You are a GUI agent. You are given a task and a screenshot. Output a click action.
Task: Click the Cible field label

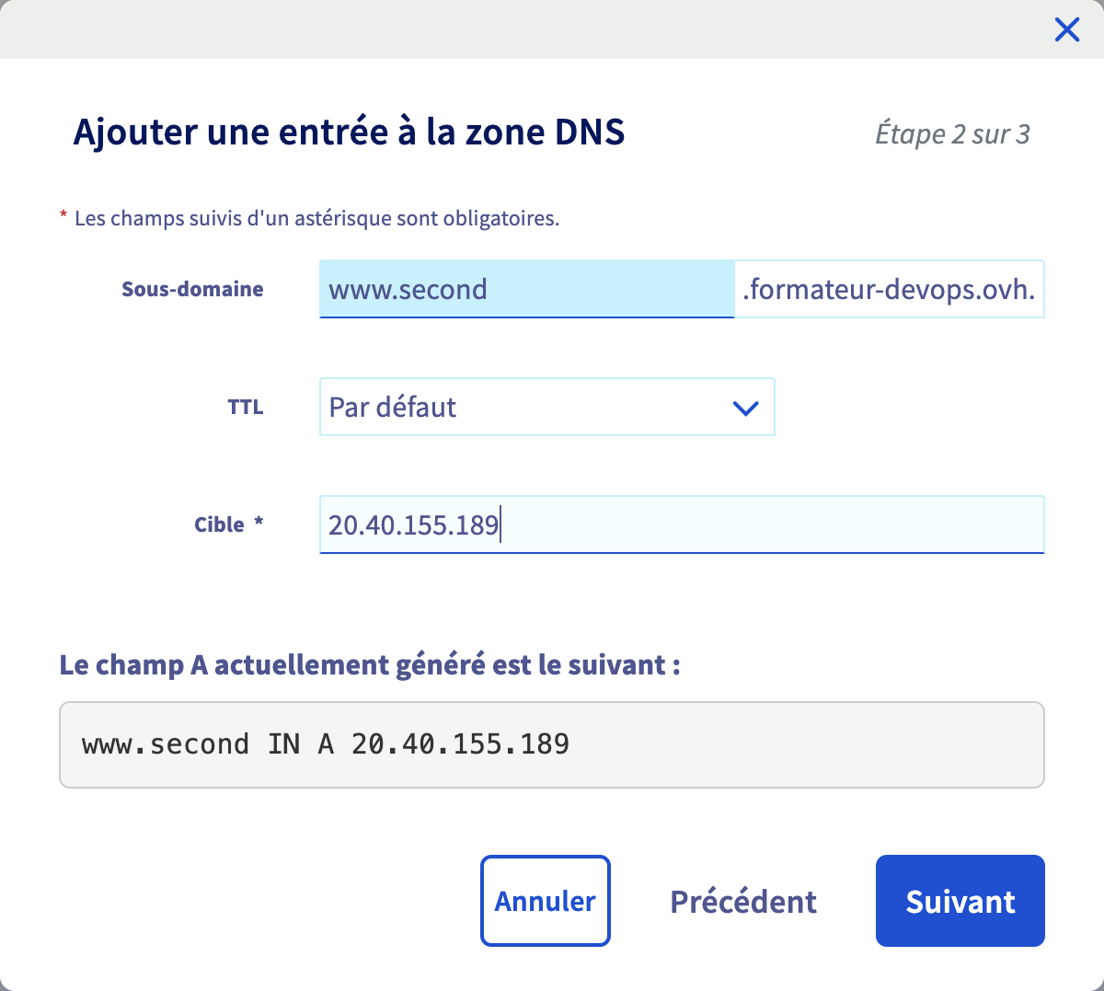coord(219,524)
